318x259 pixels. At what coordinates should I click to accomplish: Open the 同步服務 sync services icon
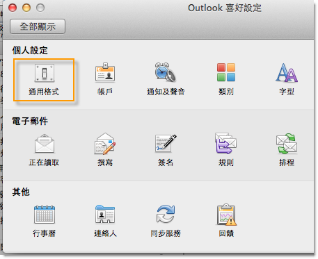166,214
